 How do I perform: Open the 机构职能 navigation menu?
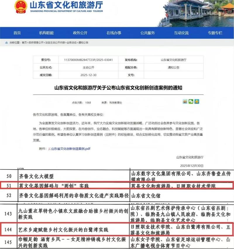46,33
